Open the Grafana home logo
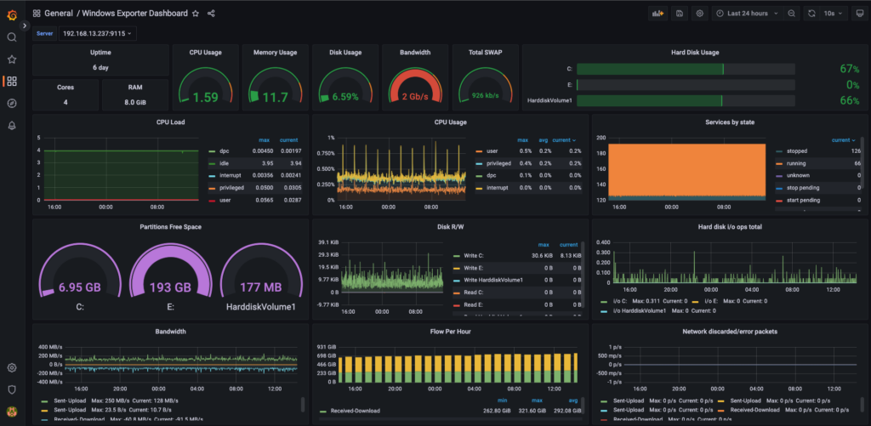The width and height of the screenshot is (871, 426). 12,15
